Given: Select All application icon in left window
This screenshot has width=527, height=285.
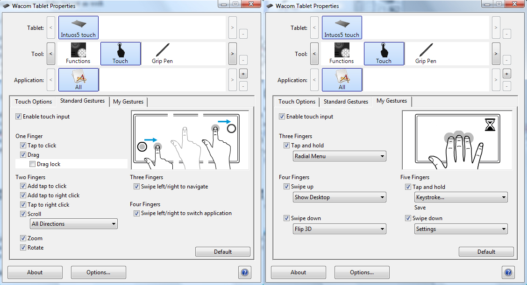Looking at the screenshot, I should (78, 80).
